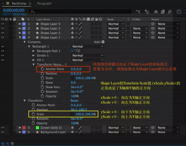Click Skew Axis stopwatch icon
Image resolution: width=186 pixels, height=146 pixels.
pyautogui.click(x=42, y=87)
